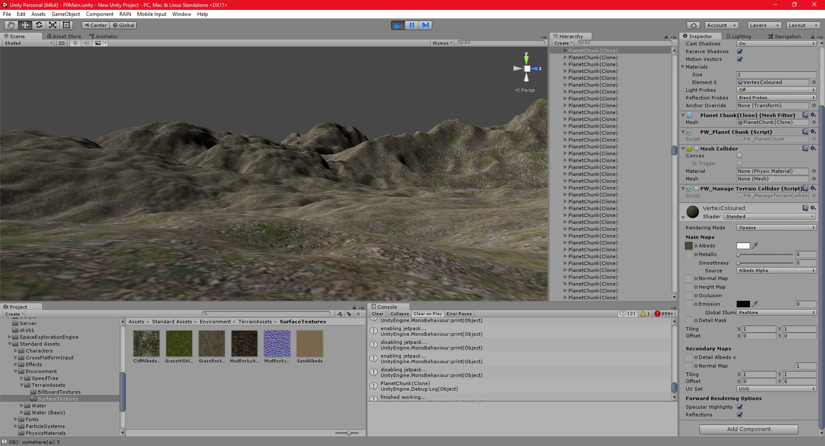Select the Scale tool

pos(52,25)
